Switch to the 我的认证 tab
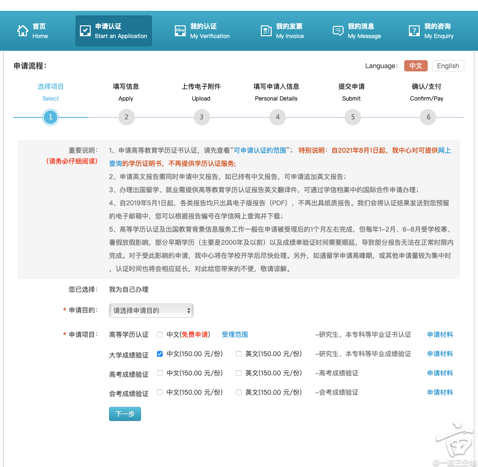This screenshot has height=467, width=478. pos(201,30)
